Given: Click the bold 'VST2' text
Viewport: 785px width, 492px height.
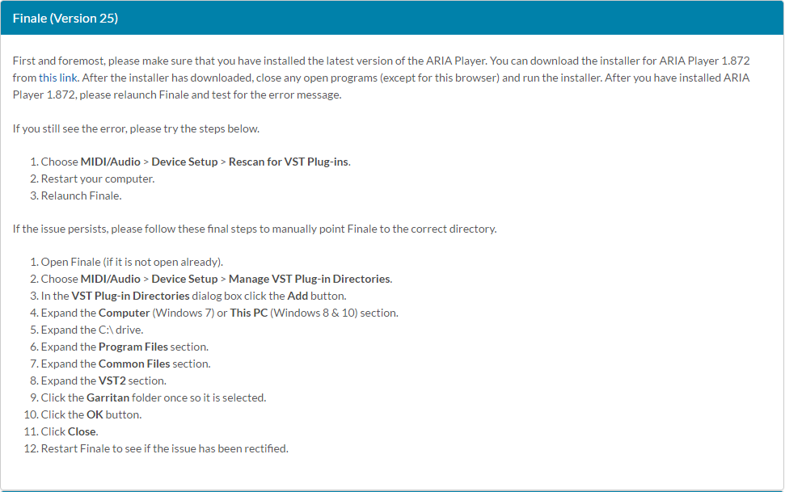Looking at the screenshot, I should (112, 381).
